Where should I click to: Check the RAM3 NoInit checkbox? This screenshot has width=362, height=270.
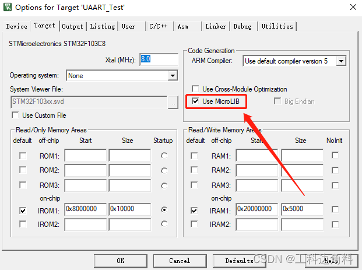335,185
